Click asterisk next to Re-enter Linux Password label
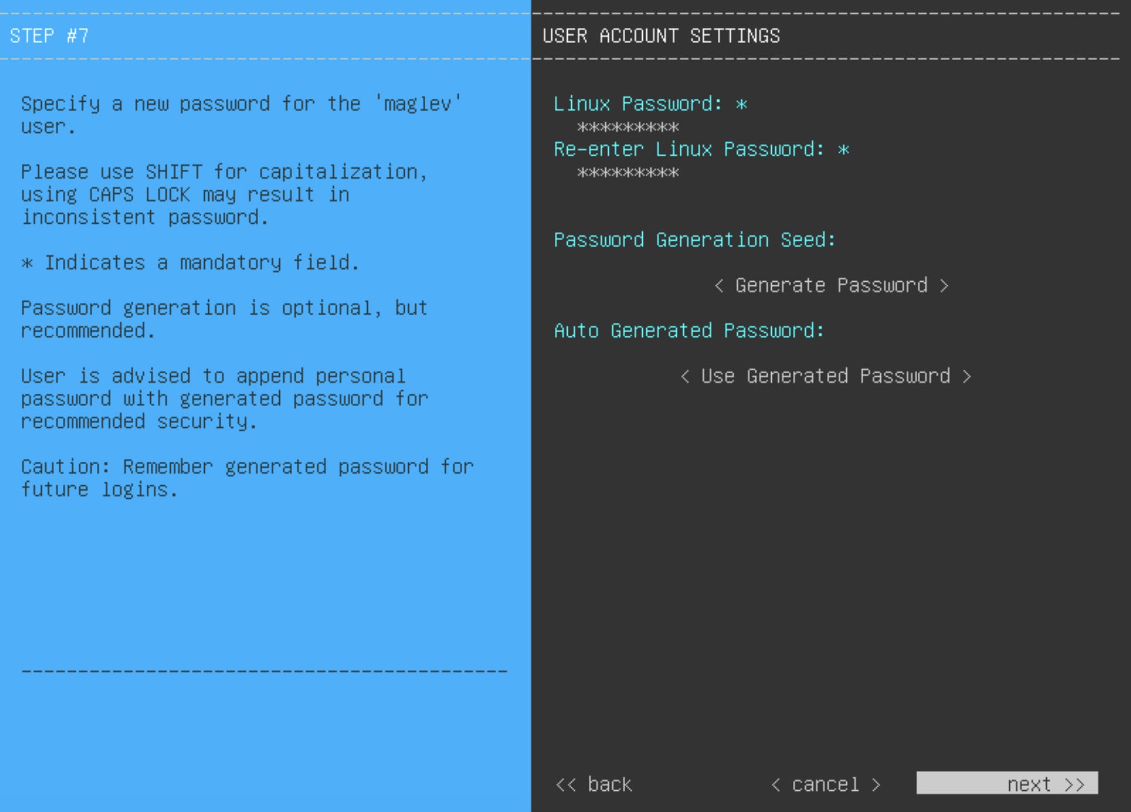 point(844,150)
